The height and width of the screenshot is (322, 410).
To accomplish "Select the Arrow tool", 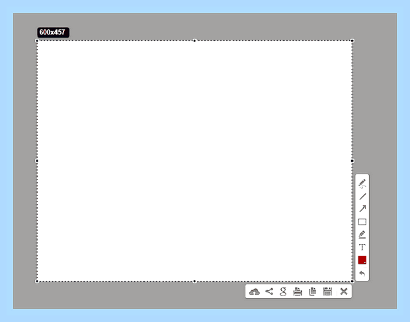I will click(x=362, y=209).
